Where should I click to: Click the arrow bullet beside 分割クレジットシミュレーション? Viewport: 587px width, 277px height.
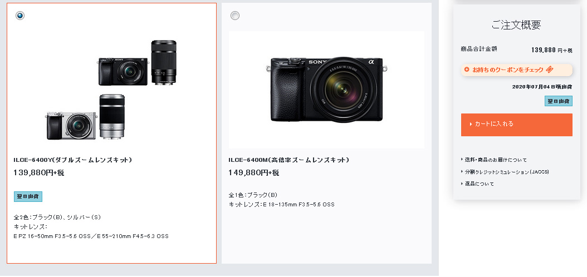click(462, 171)
